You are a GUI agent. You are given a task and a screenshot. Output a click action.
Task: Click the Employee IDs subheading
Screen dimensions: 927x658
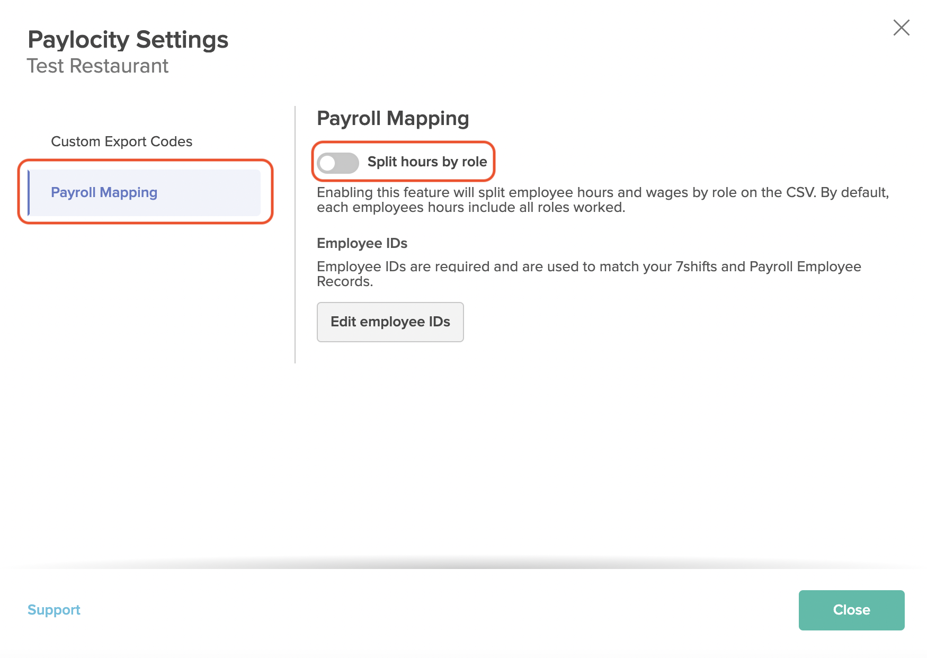click(362, 243)
